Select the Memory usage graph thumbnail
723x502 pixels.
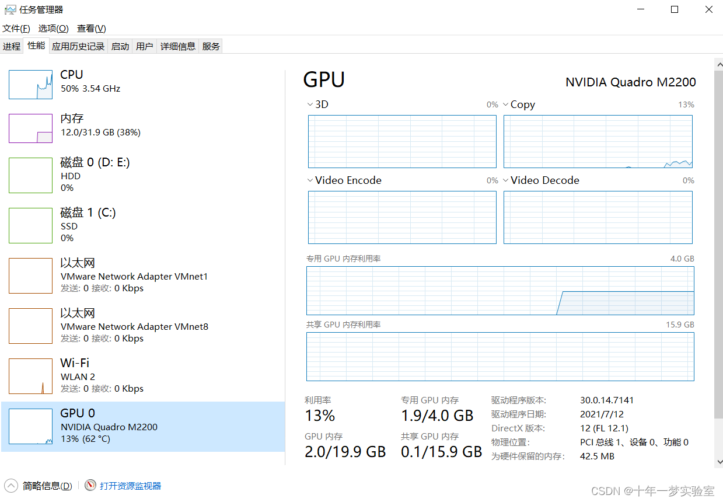pyautogui.click(x=30, y=128)
